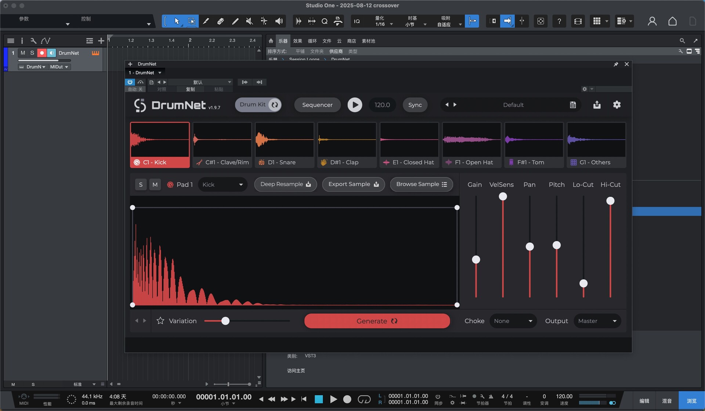Open the timebase 小节 dropdown
Viewport: 705px width, 411px height.
point(415,21)
